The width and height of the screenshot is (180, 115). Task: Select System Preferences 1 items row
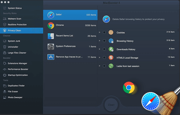(70, 47)
